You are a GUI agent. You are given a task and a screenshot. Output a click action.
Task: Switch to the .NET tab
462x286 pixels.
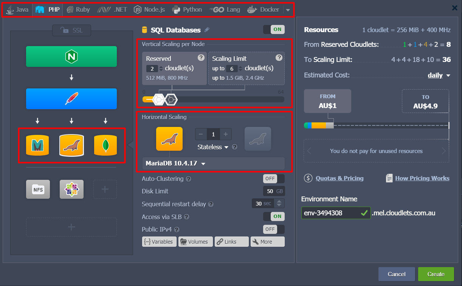(112, 10)
